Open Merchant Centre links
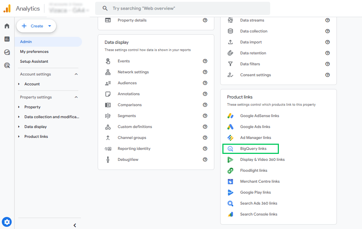 tap(260, 182)
